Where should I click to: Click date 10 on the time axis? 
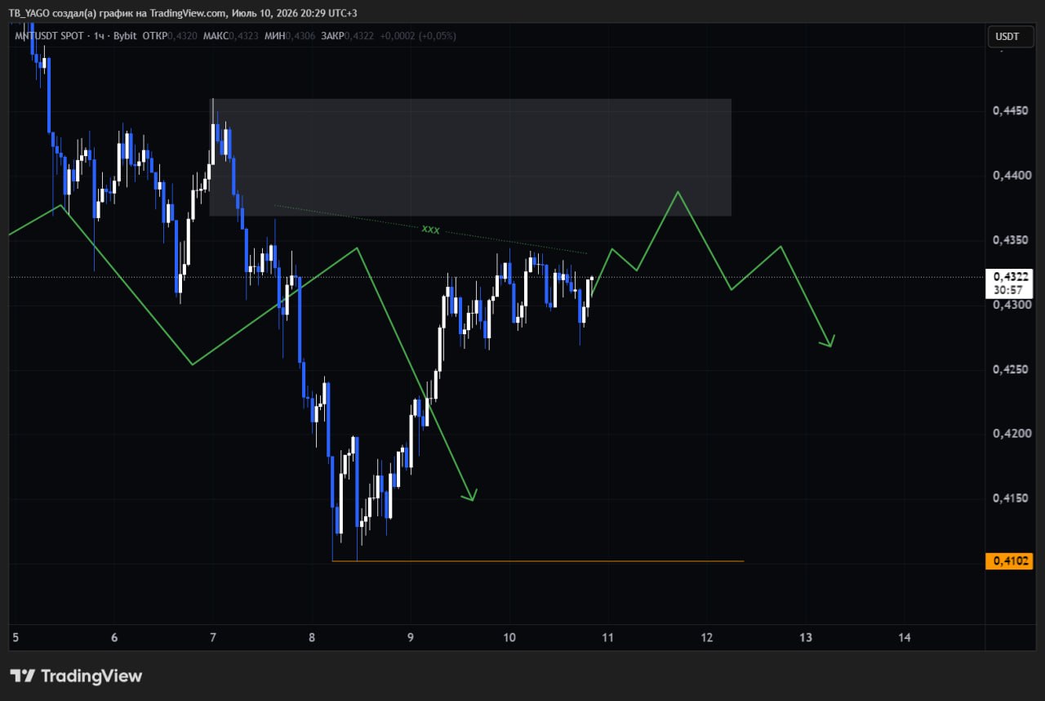pos(509,637)
